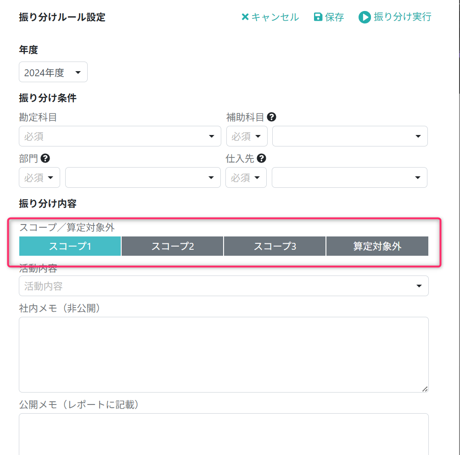
Task: Click the help icon next to 仕入先
Action: [261, 158]
